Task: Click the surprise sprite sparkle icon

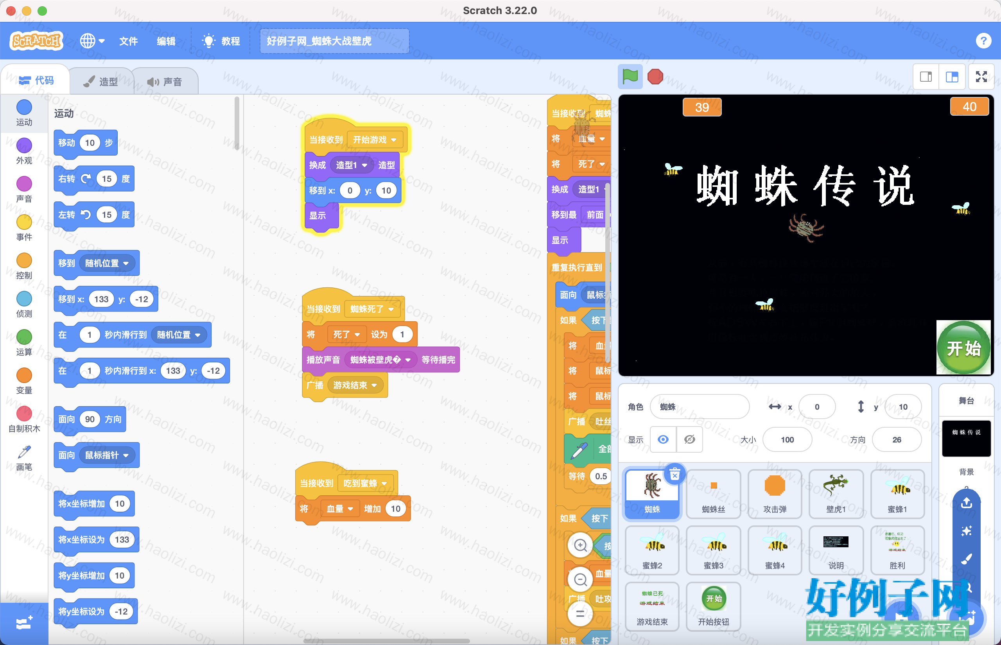Action: [966, 531]
